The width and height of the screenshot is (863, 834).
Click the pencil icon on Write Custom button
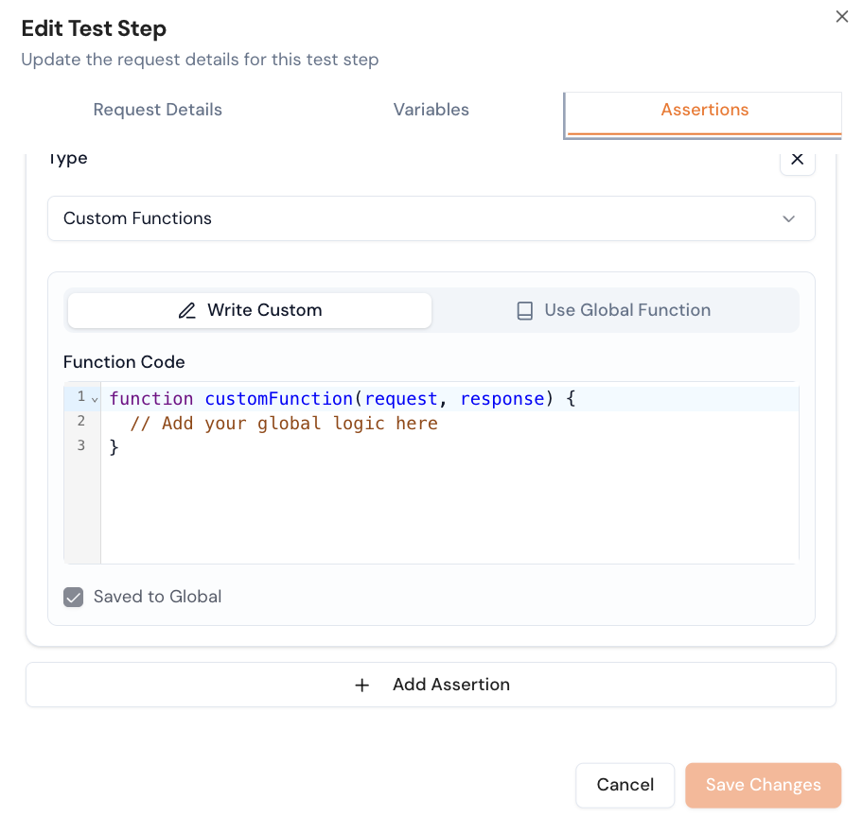(186, 310)
